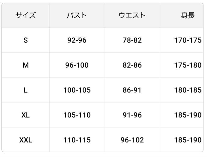Click the バスト column header

77,15
